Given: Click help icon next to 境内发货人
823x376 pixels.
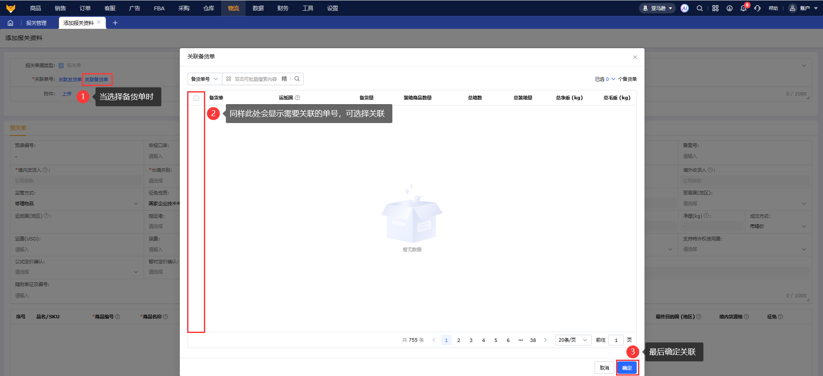Looking at the screenshot, I should (45, 170).
